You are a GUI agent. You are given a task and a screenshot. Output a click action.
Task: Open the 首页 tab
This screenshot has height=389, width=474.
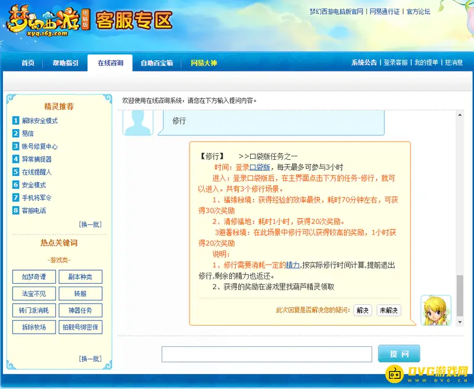click(28, 63)
